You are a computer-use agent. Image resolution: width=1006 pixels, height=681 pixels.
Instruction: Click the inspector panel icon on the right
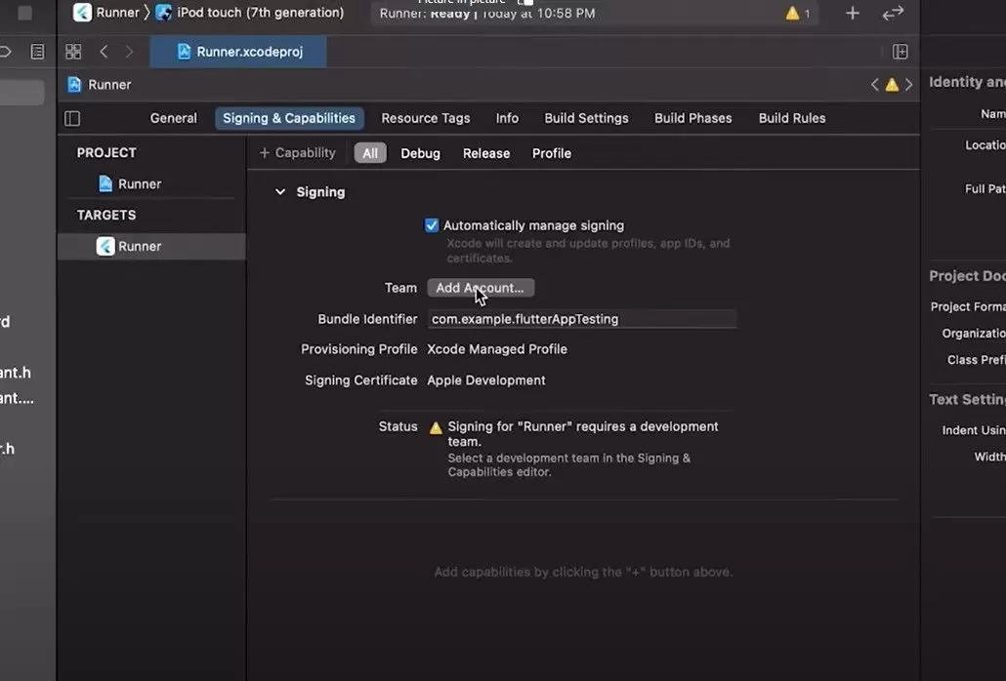[900, 51]
